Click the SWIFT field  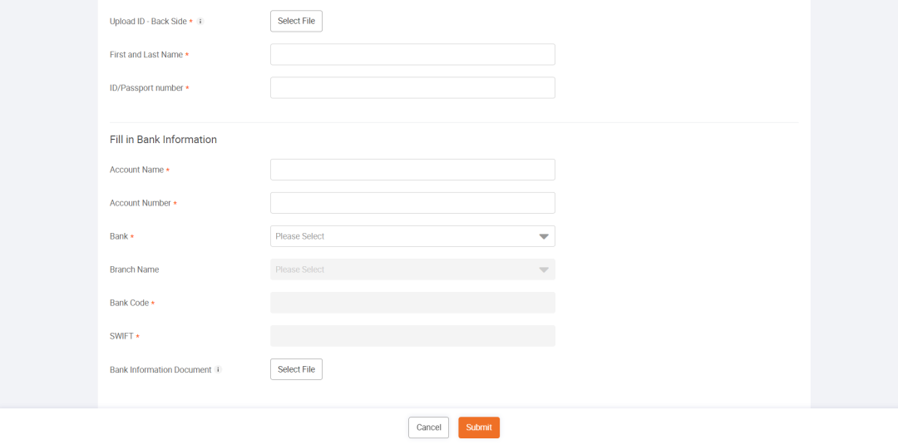click(412, 336)
